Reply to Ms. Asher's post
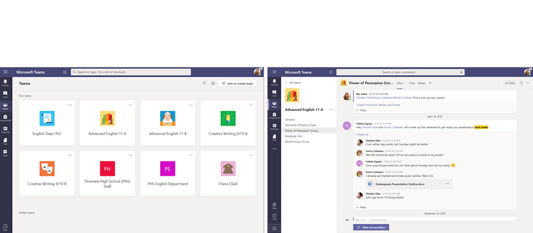Image resolution: width=533 pixels, height=233 pixels. click(x=361, y=110)
